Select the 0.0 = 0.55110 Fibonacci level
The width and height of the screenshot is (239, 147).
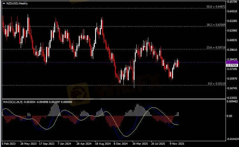tap(216, 83)
